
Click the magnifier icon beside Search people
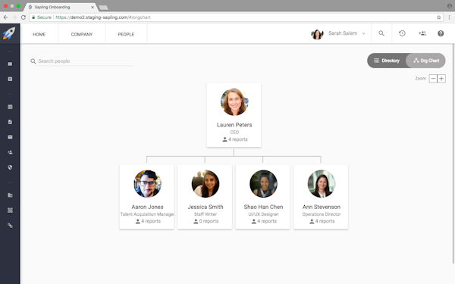coord(33,61)
